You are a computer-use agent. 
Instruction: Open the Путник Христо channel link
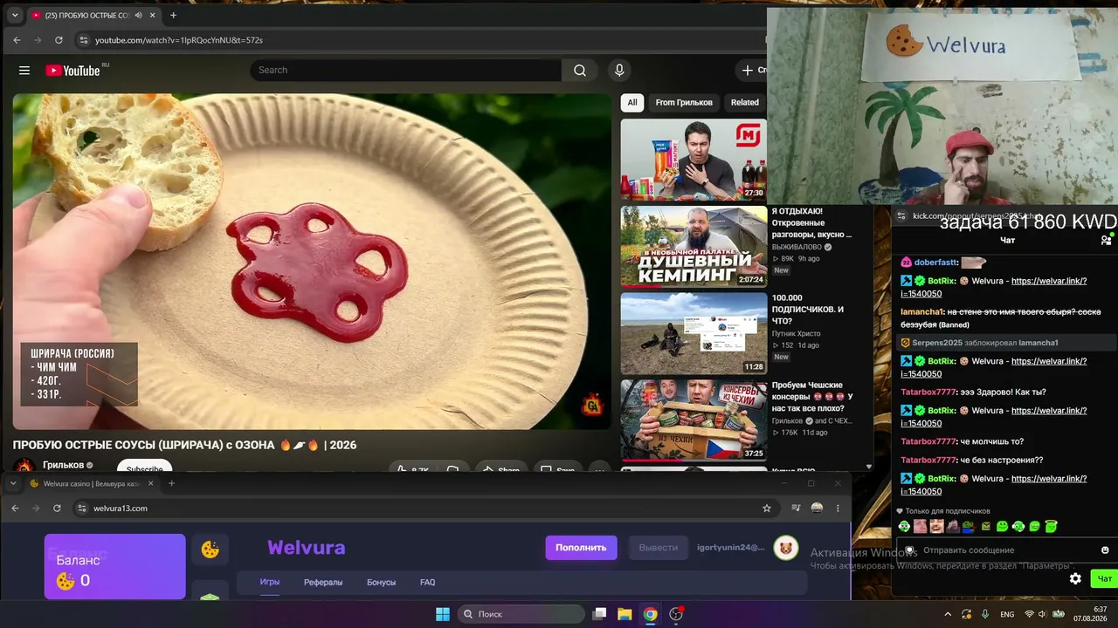797,333
